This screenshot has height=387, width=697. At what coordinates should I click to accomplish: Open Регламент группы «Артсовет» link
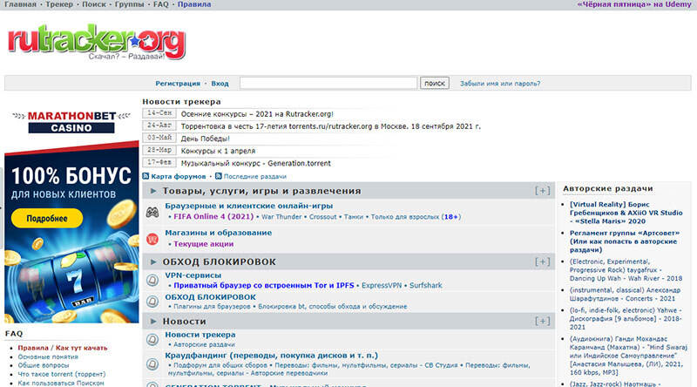coord(625,241)
